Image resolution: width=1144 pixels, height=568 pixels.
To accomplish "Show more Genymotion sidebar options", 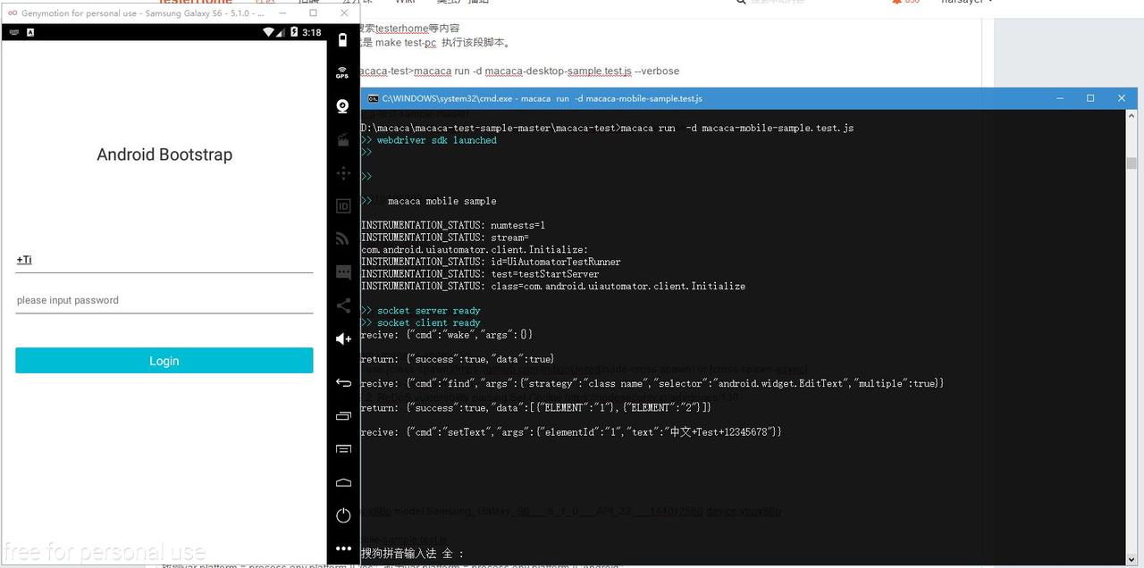I will [x=343, y=548].
